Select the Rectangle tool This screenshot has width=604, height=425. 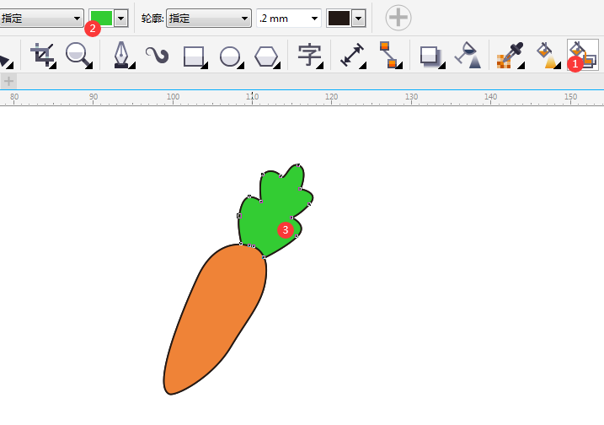point(195,56)
